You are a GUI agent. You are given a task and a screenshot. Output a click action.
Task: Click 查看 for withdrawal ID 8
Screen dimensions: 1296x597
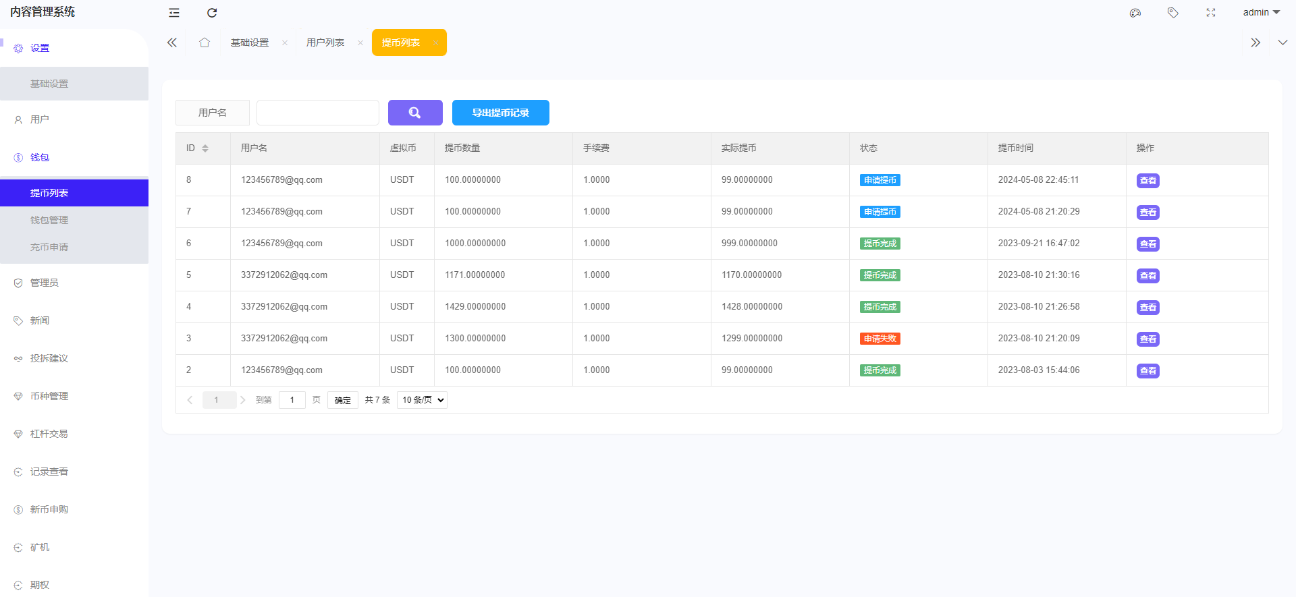[x=1147, y=181]
